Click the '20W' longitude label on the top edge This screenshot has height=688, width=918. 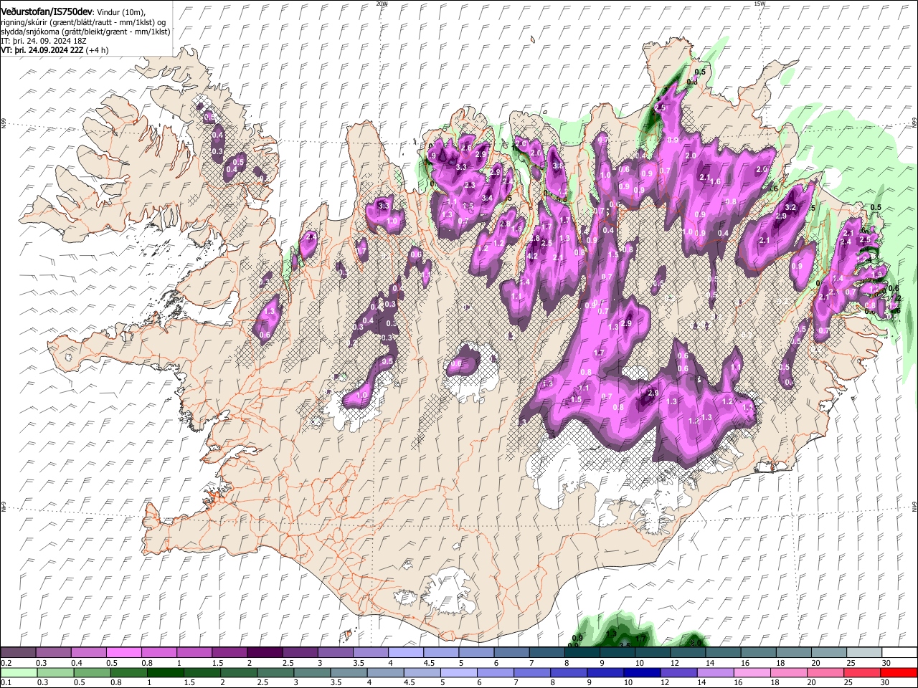pyautogui.click(x=382, y=4)
